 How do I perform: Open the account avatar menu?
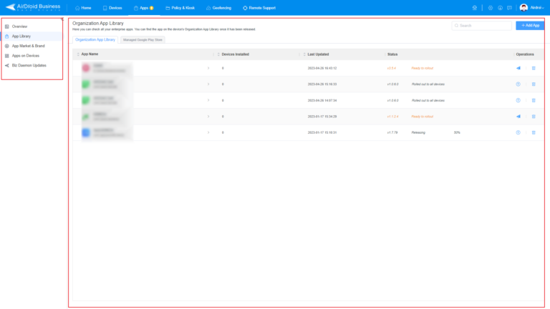click(524, 7)
